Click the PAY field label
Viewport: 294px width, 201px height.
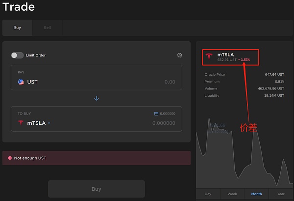21,72
